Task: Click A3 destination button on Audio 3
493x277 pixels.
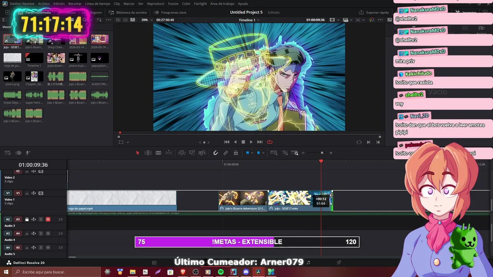Action: tap(18, 219)
